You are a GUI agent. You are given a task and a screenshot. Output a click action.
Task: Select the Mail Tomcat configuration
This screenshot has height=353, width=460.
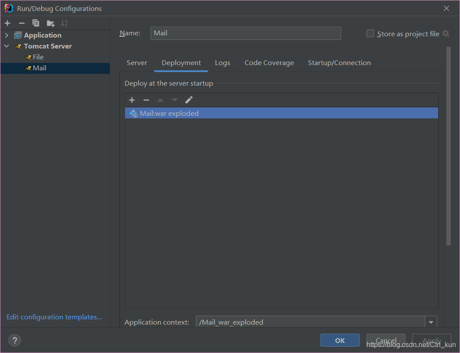click(55, 68)
